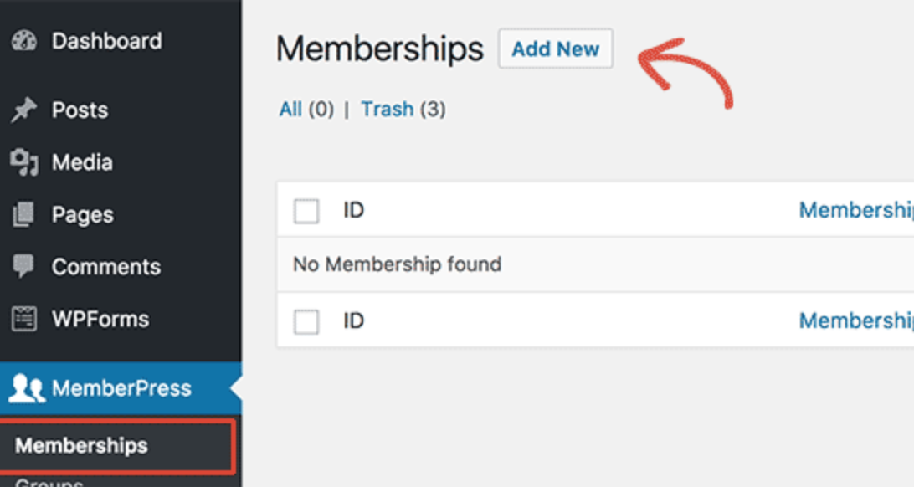Go to the Comments menu label
Screen dimensions: 914x487
coord(106,267)
